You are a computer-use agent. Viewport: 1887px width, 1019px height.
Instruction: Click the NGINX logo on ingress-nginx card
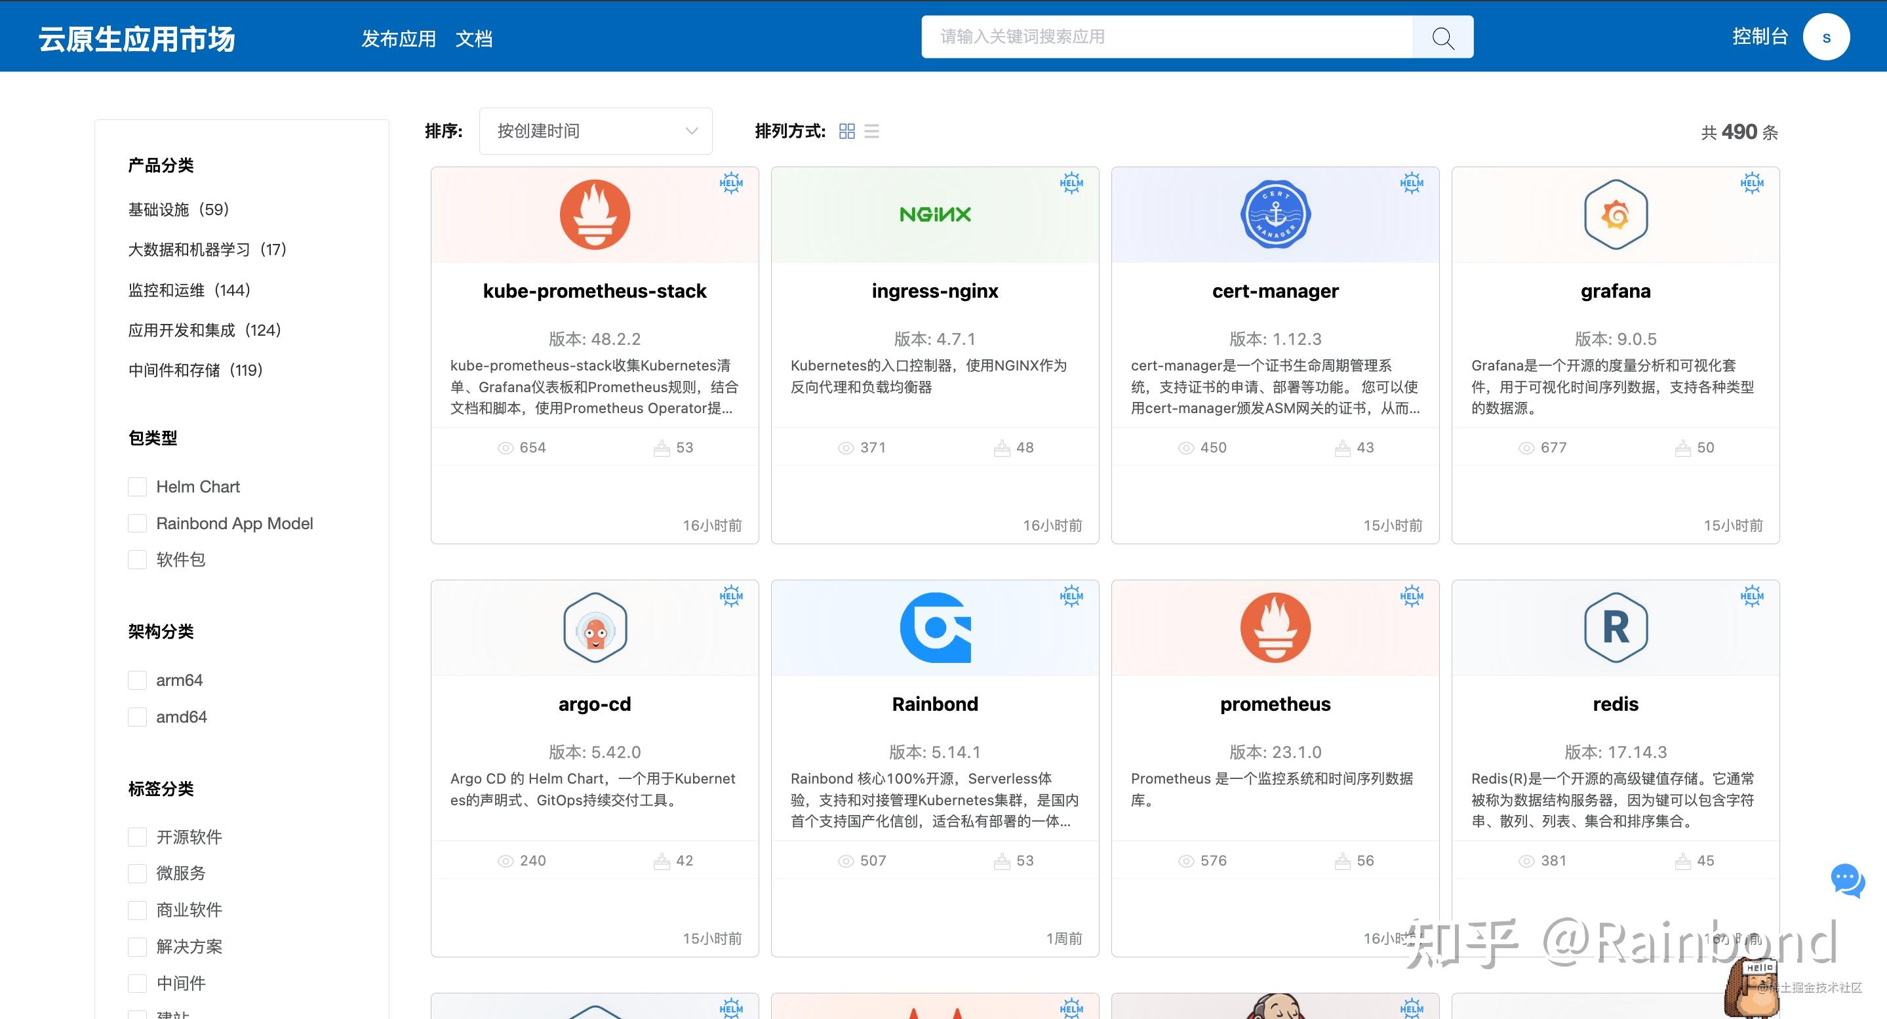[x=935, y=214]
